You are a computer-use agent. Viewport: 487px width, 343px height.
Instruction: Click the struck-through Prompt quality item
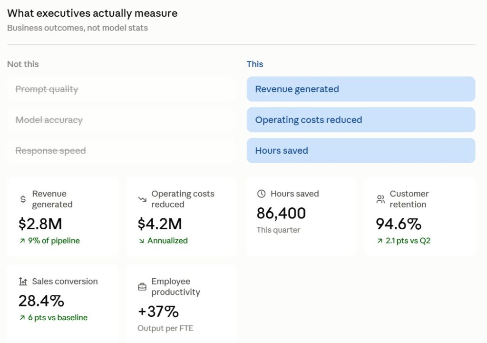tap(121, 89)
